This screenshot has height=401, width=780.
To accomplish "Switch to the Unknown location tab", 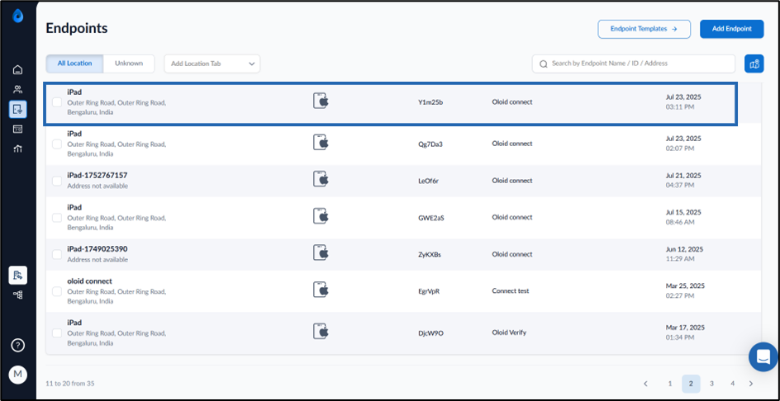I will tap(129, 64).
